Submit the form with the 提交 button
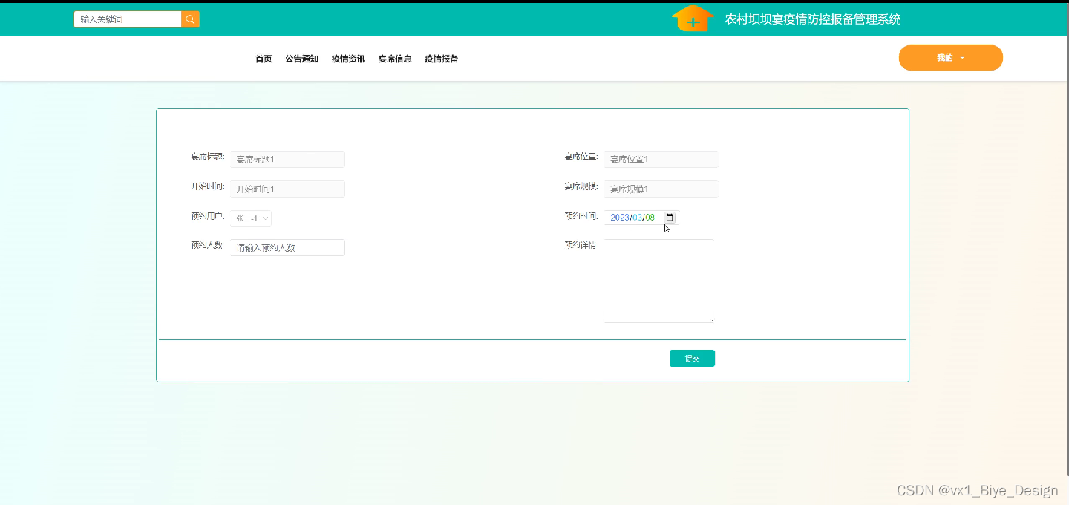 click(x=692, y=358)
